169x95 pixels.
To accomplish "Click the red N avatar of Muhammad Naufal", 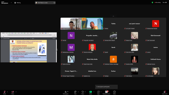I will (x=156, y=23).
